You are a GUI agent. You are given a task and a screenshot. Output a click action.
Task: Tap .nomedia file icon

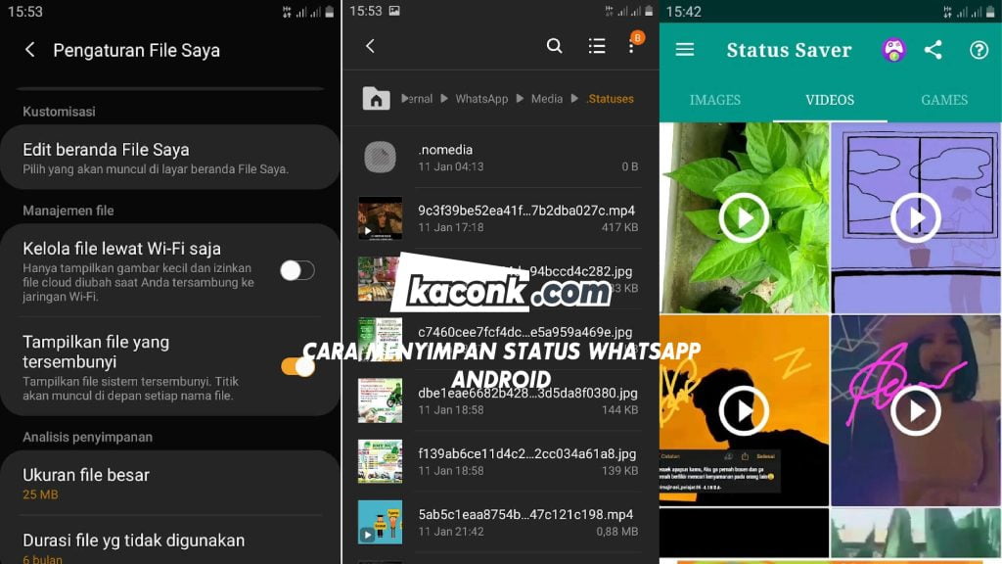click(x=381, y=158)
